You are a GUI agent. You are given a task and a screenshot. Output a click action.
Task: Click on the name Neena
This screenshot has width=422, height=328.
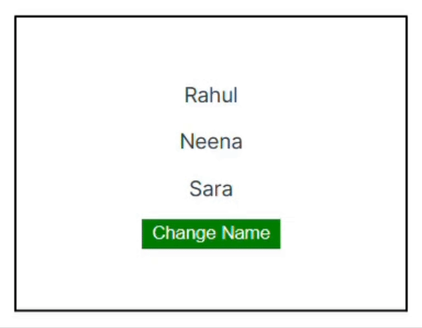pyautogui.click(x=211, y=141)
